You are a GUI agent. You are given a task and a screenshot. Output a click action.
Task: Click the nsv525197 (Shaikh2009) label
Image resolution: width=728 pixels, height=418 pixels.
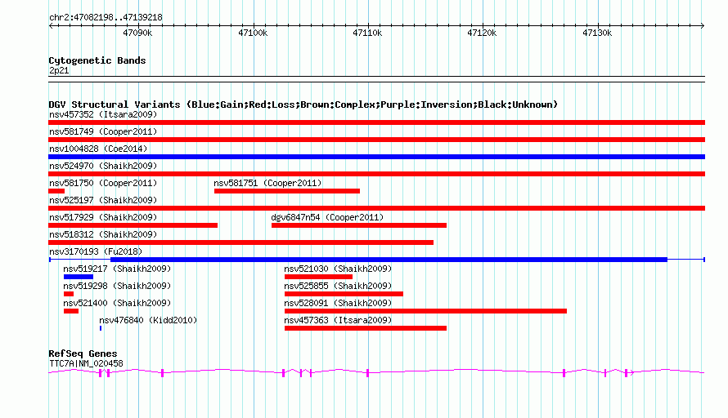(x=103, y=200)
